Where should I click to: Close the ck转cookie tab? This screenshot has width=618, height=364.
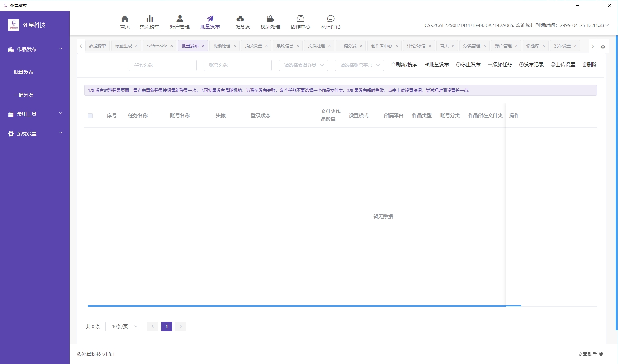[x=172, y=45]
